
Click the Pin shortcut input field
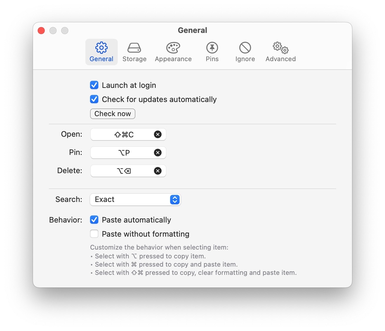click(124, 153)
